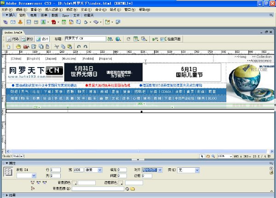The image size is (276, 198).
Task: Open the 站点(S) menu
Action: (x=115, y=10)
